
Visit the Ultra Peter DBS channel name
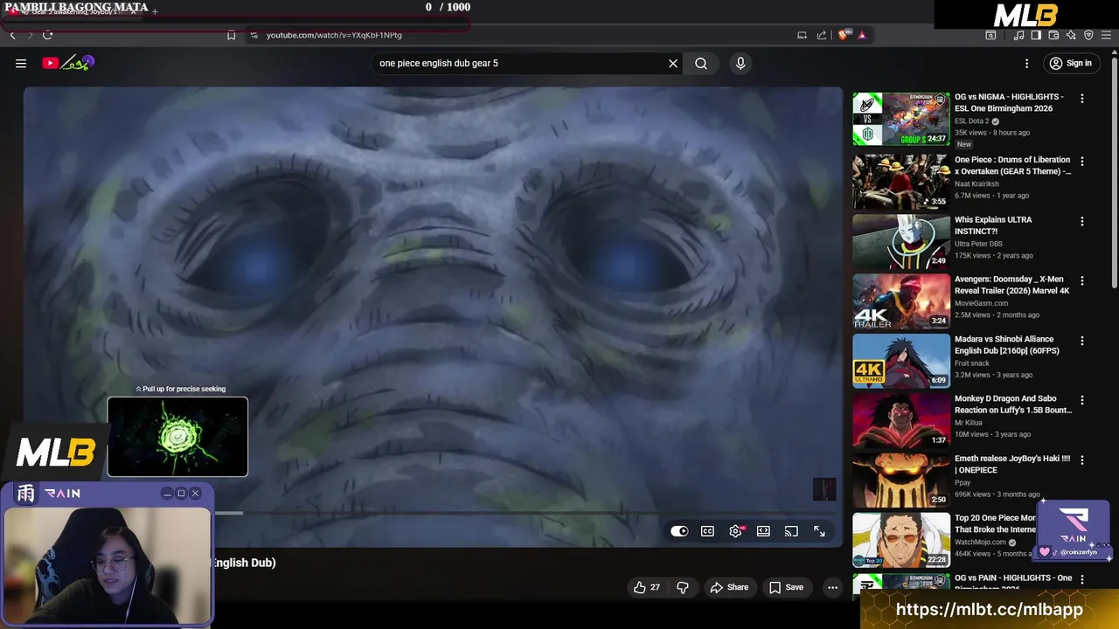[978, 244]
